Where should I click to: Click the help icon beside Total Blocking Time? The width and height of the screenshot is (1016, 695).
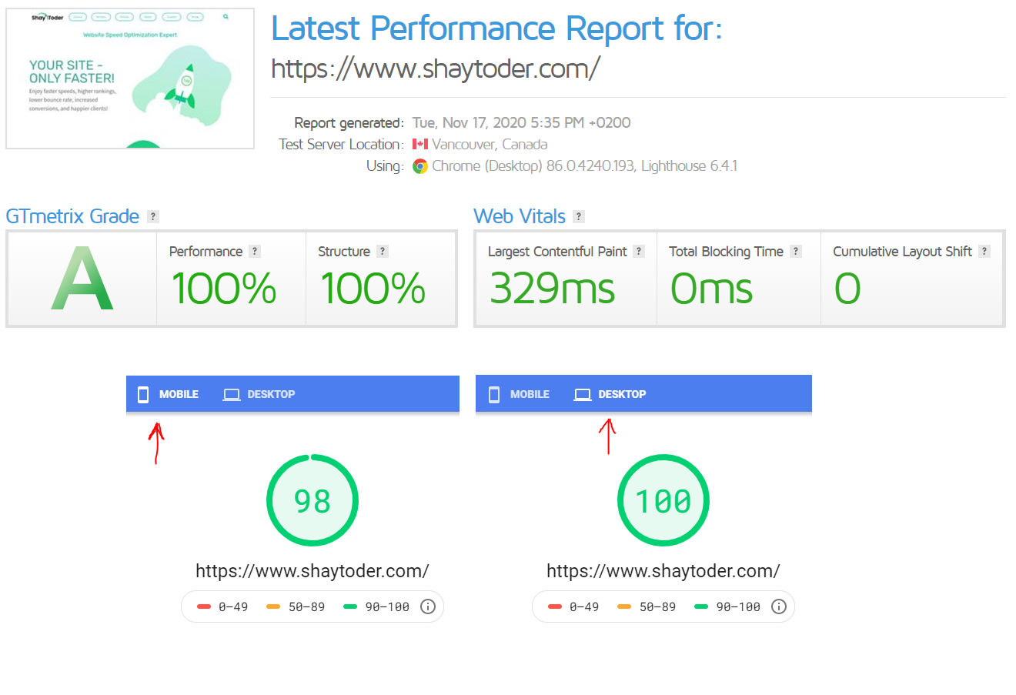796,252
